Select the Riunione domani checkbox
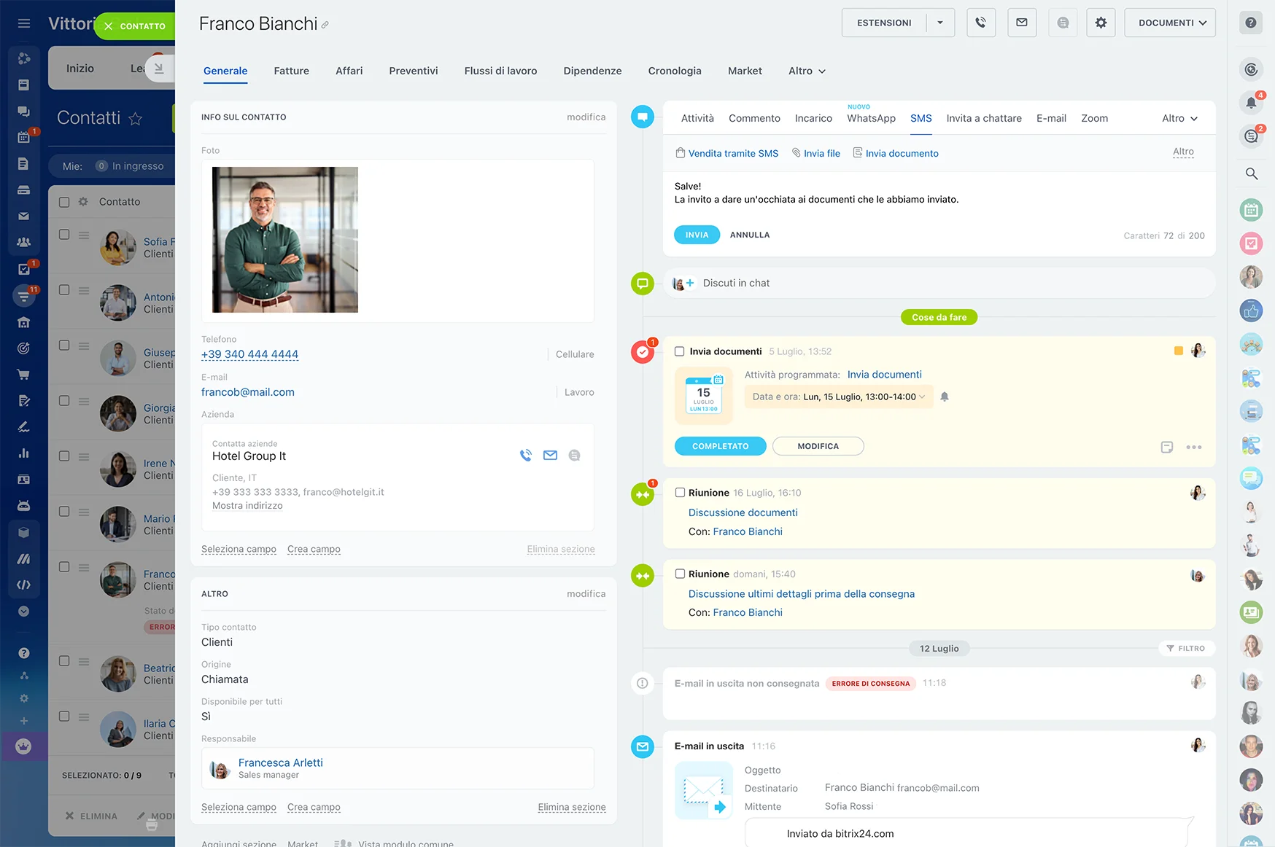The height and width of the screenshot is (847, 1275). click(680, 574)
